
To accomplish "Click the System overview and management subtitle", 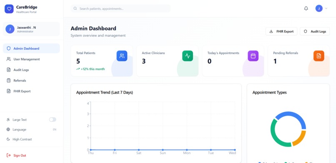I will 98,35.
